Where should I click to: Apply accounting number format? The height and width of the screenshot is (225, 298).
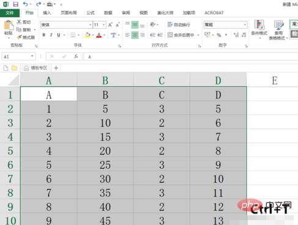pos(207,35)
